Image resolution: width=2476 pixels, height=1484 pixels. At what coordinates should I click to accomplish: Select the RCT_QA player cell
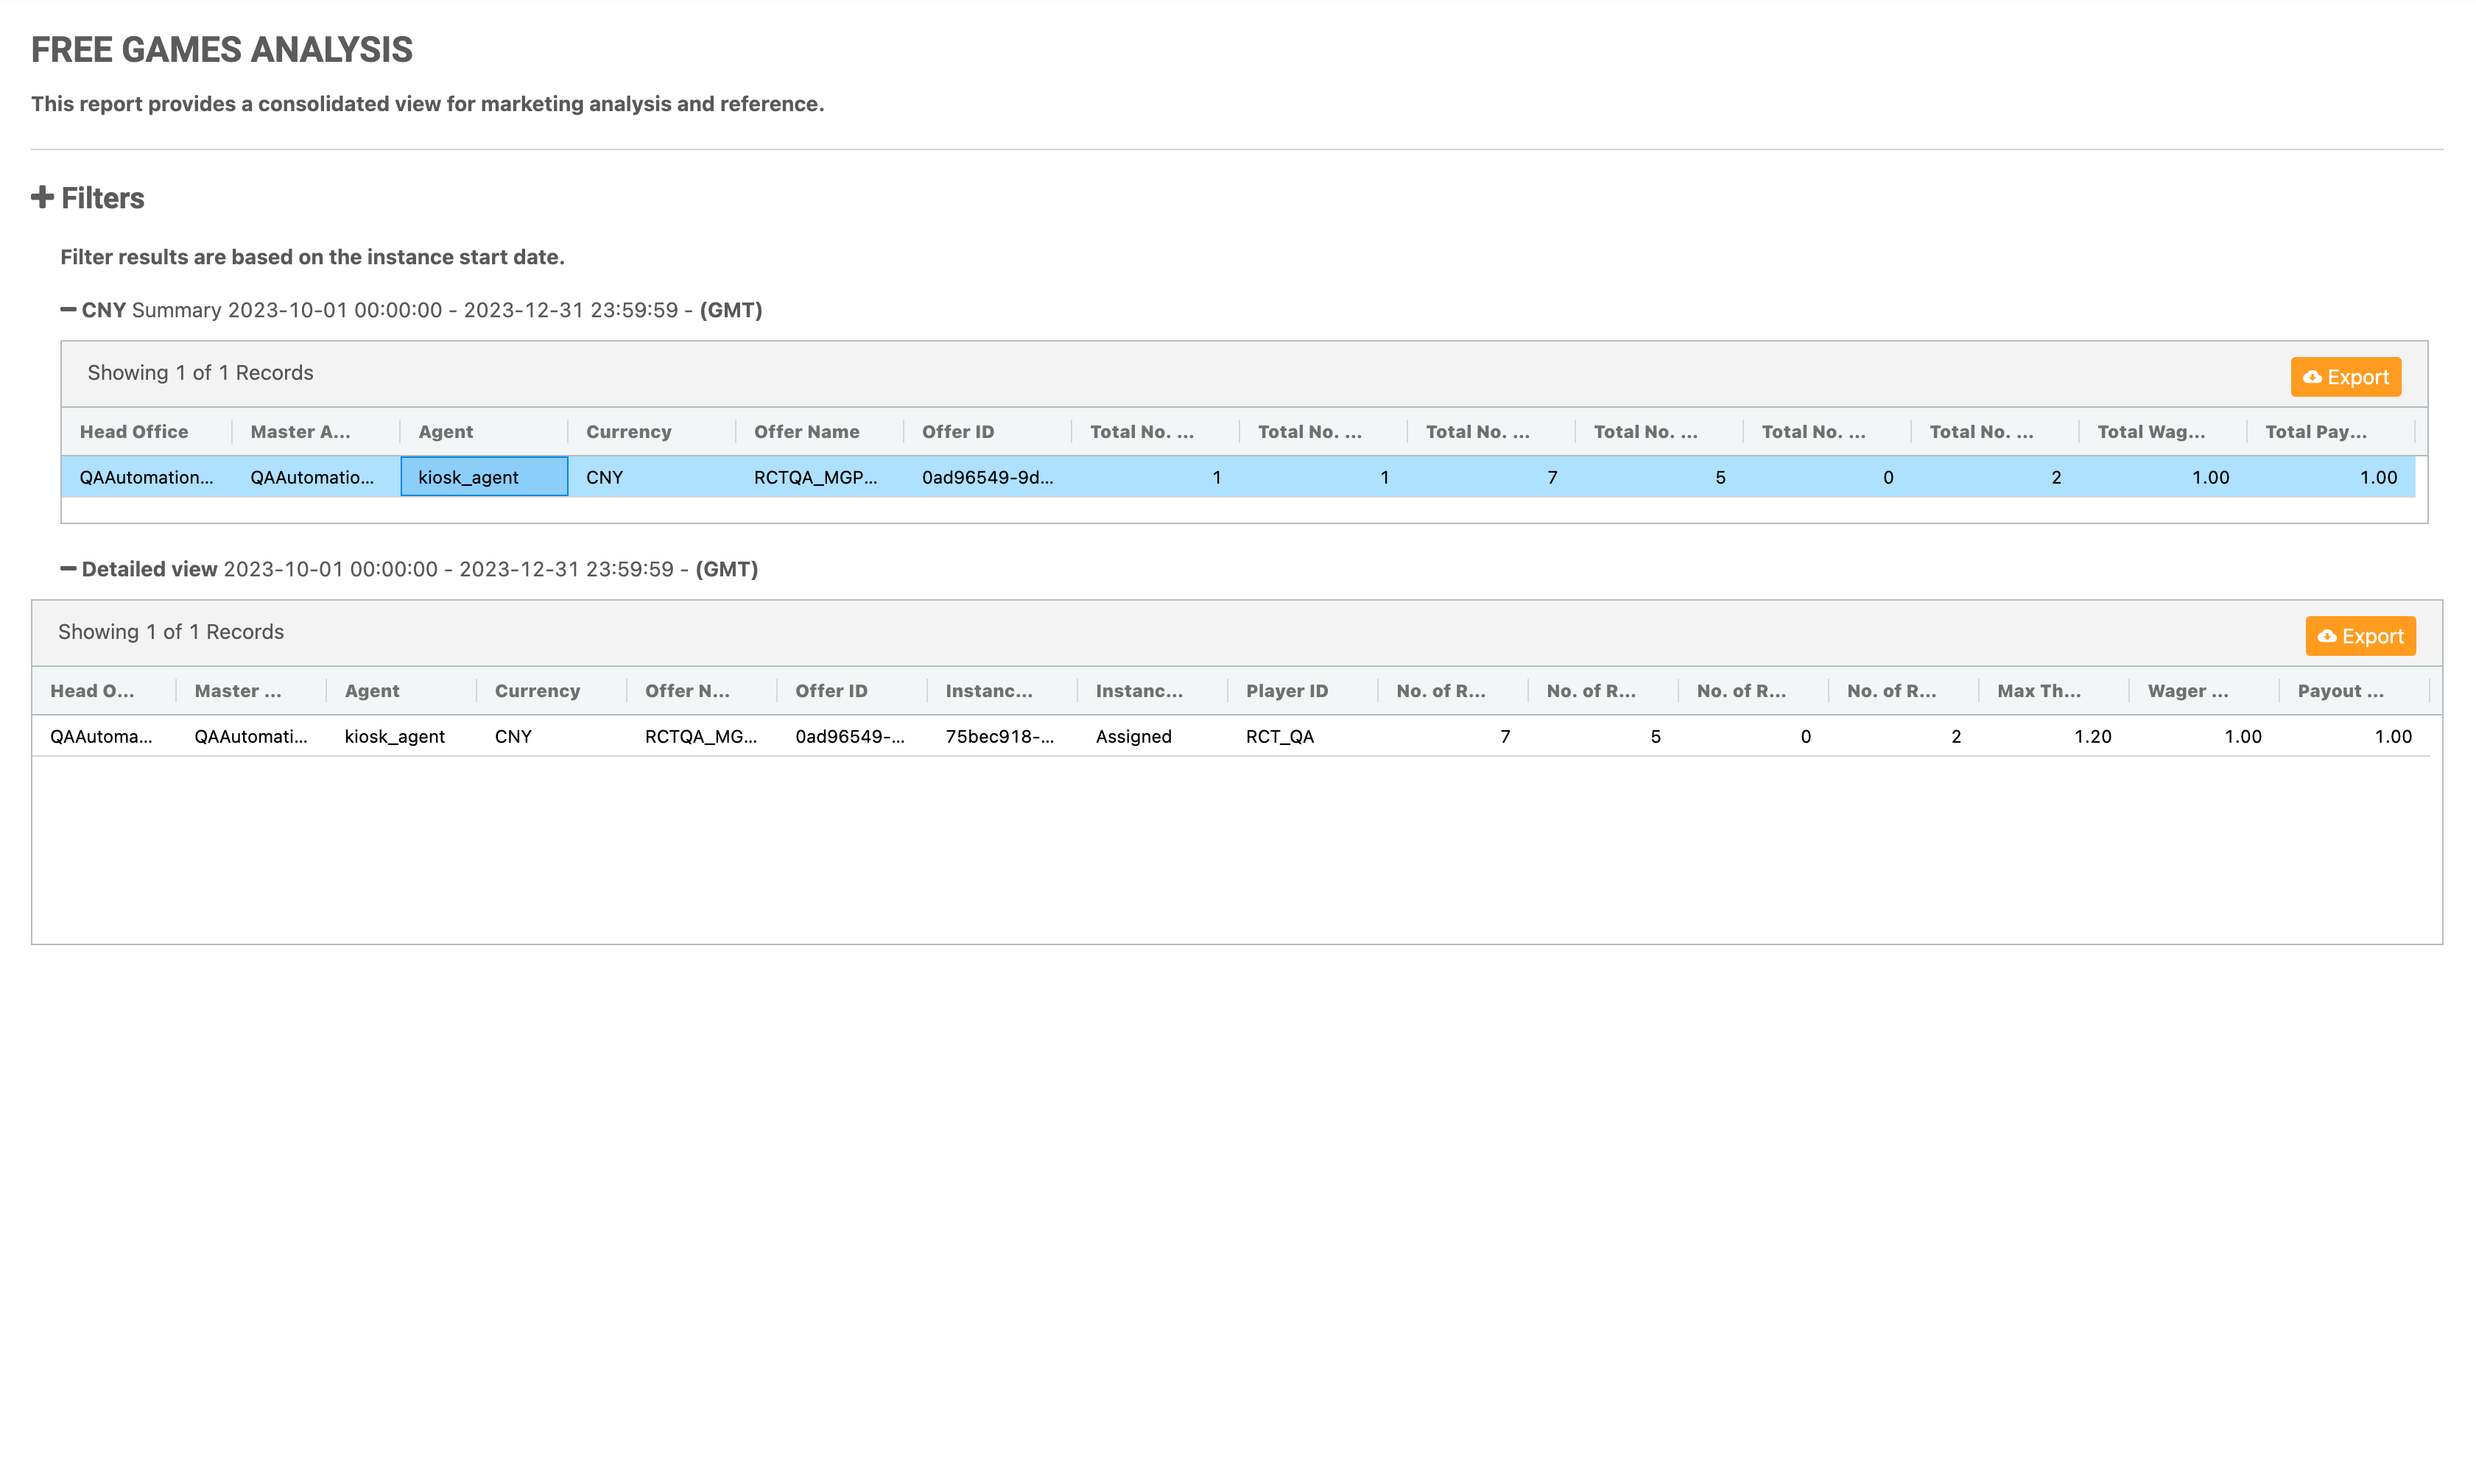pos(1279,737)
